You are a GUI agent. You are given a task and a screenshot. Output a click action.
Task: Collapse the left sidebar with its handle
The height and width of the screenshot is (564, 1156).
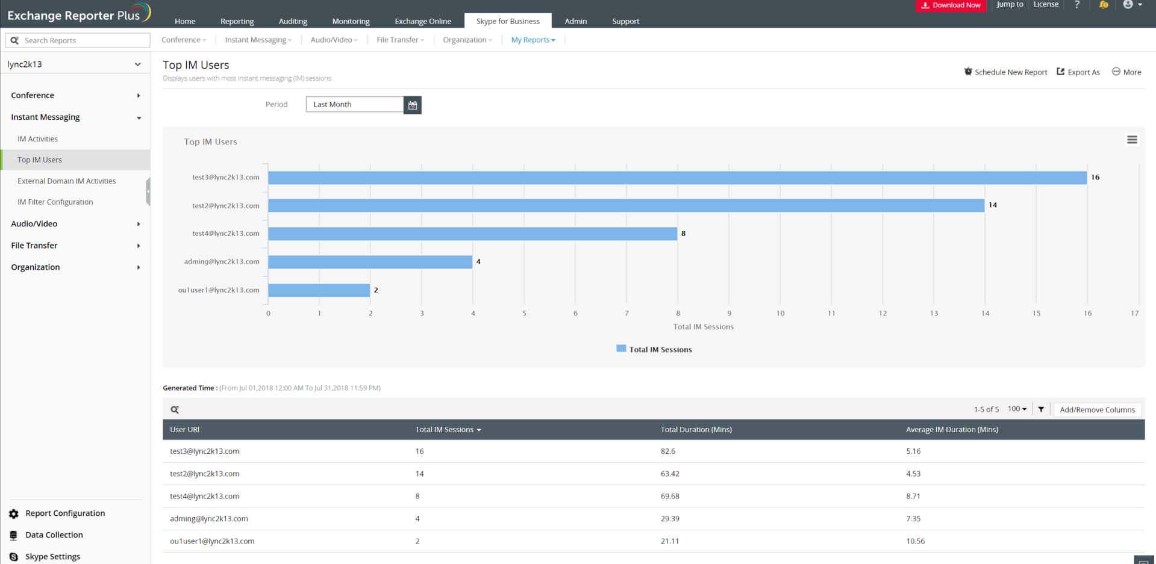point(148,191)
